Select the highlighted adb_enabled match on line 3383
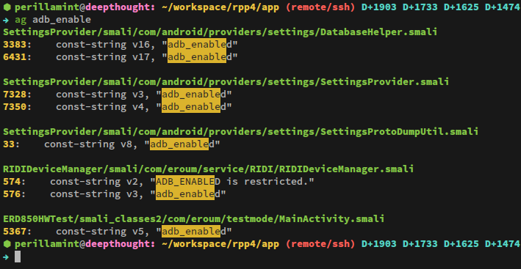 [x=197, y=45]
